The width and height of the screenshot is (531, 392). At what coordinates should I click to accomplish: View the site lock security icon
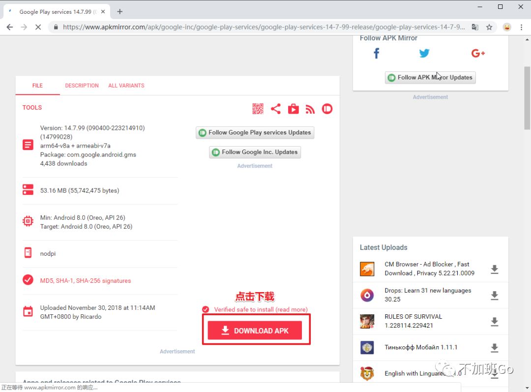(56, 27)
